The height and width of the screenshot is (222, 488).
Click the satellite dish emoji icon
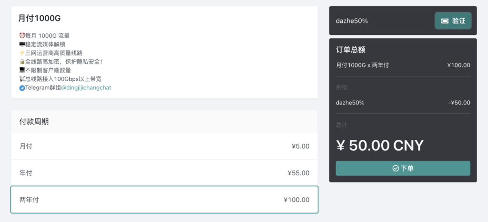(x=22, y=79)
